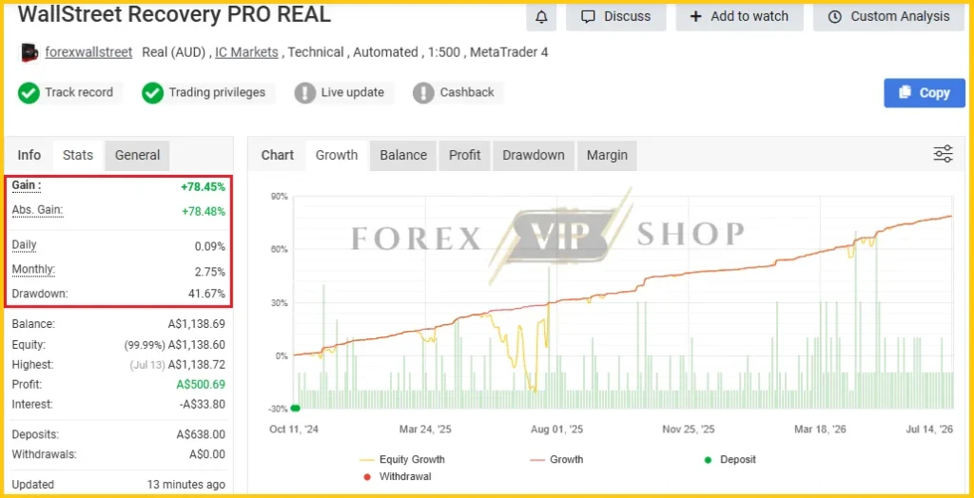Toggle Growth legend series
974x498 pixels.
(x=556, y=459)
